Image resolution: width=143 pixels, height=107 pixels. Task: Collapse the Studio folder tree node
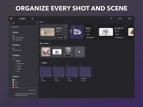[14, 61]
